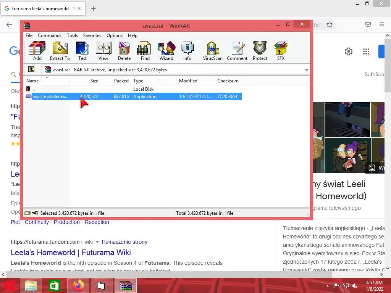This screenshot has width=391, height=293.
Task: Click the View toolbar icon
Action: pos(103,51)
